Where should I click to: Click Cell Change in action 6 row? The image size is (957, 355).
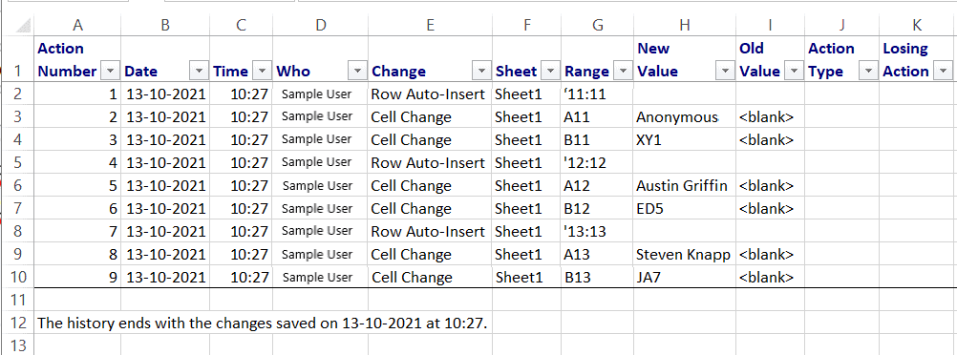[431, 209]
